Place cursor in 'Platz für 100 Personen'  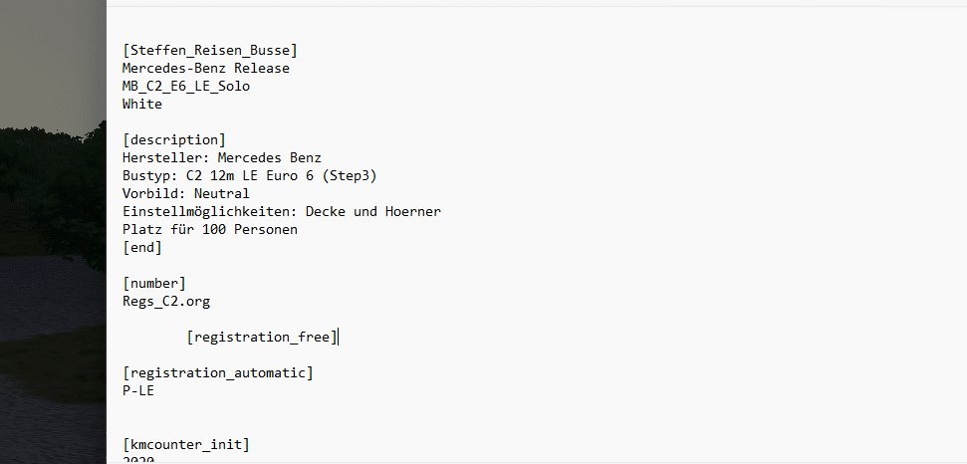(209, 229)
